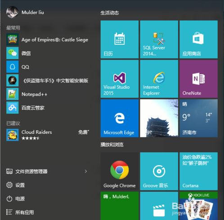The height and width of the screenshot is (220, 224).
Task: Expand File Explorer jump list arrow
Action: [86, 172]
